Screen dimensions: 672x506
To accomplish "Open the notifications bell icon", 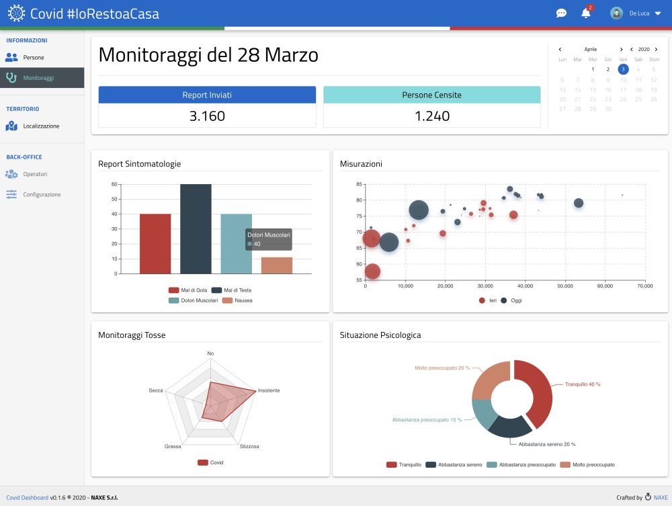I will tap(585, 13).
